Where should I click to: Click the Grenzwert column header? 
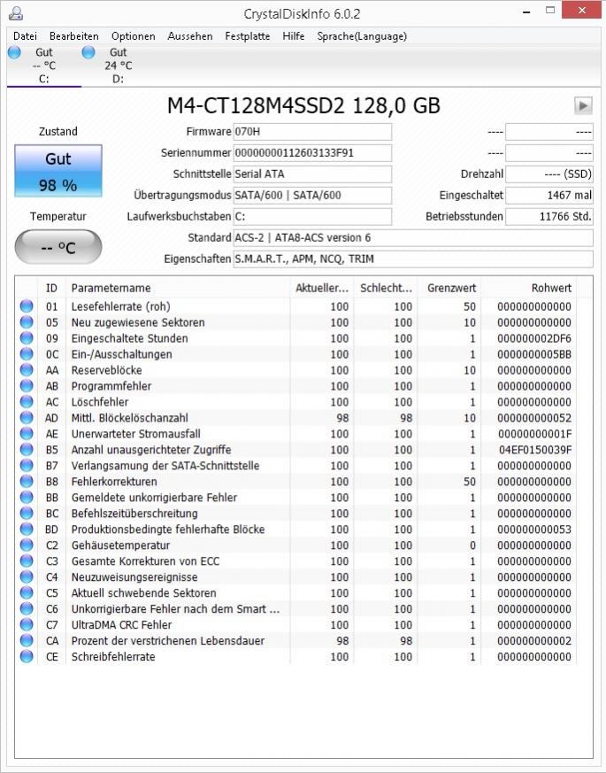(449, 288)
